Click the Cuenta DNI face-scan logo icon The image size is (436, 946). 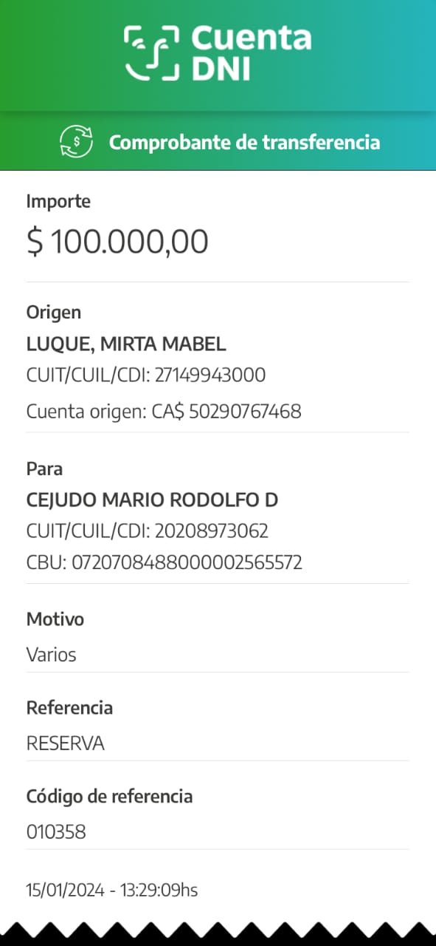coord(151,52)
